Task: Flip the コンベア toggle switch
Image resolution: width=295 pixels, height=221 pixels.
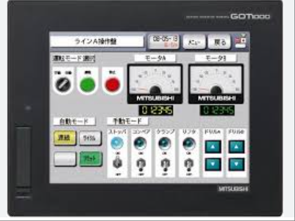Action: 141,164
